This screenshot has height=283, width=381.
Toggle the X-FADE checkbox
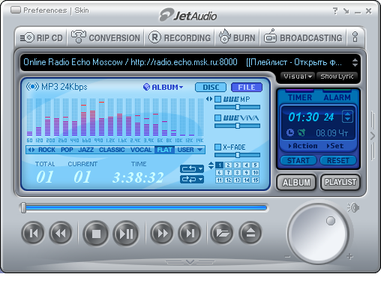point(217,147)
